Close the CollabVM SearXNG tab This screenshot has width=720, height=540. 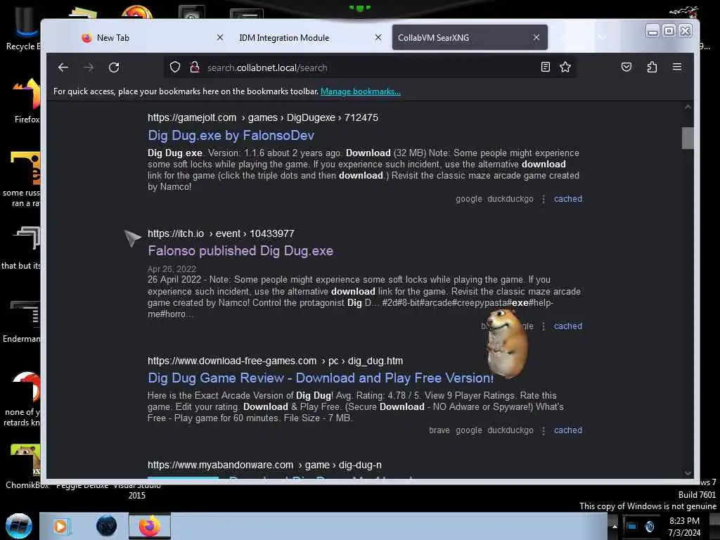coord(536,37)
